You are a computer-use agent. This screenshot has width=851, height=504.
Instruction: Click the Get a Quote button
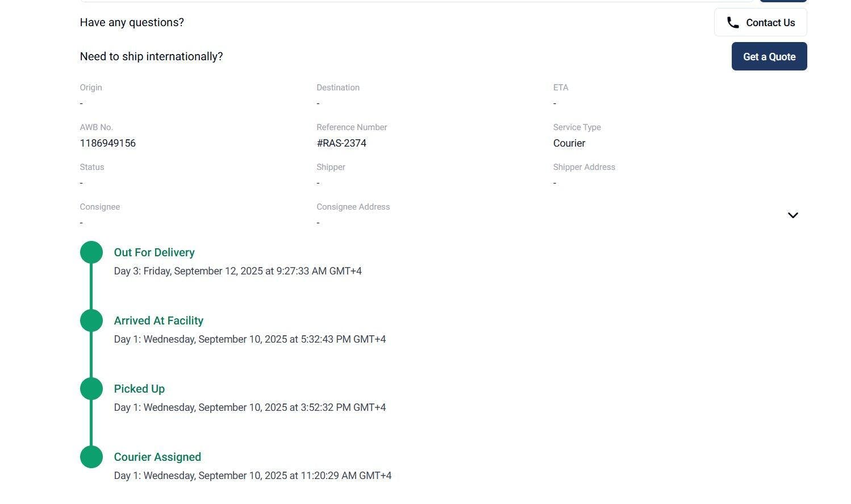pyautogui.click(x=769, y=56)
